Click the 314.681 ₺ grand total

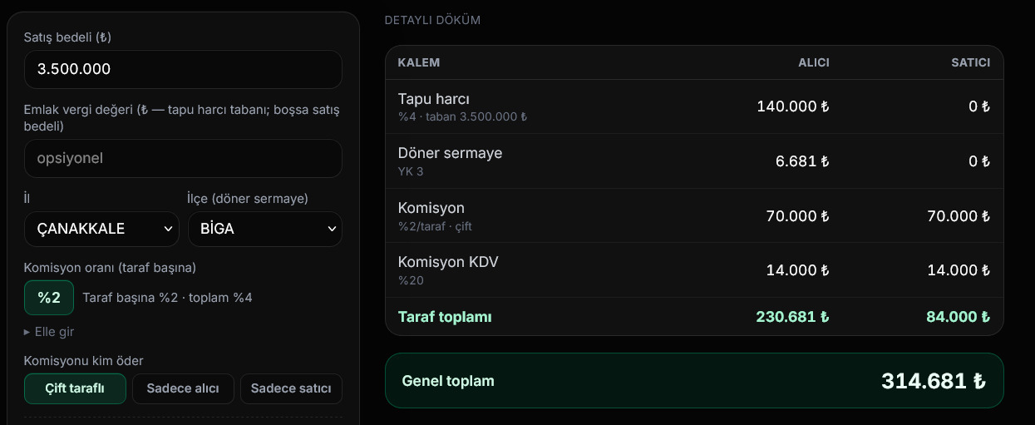pos(934,381)
